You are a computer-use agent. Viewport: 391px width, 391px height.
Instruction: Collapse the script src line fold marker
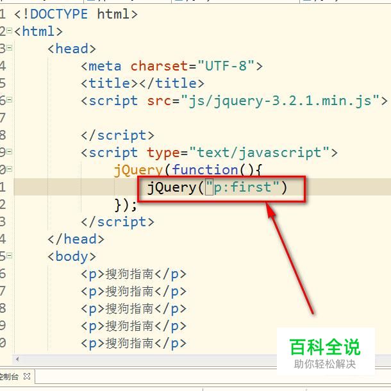pos(9,100)
